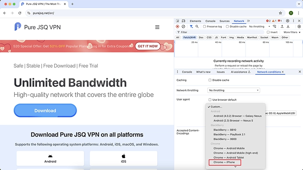Stop recording network log
The image size is (303, 170).
(177, 27)
